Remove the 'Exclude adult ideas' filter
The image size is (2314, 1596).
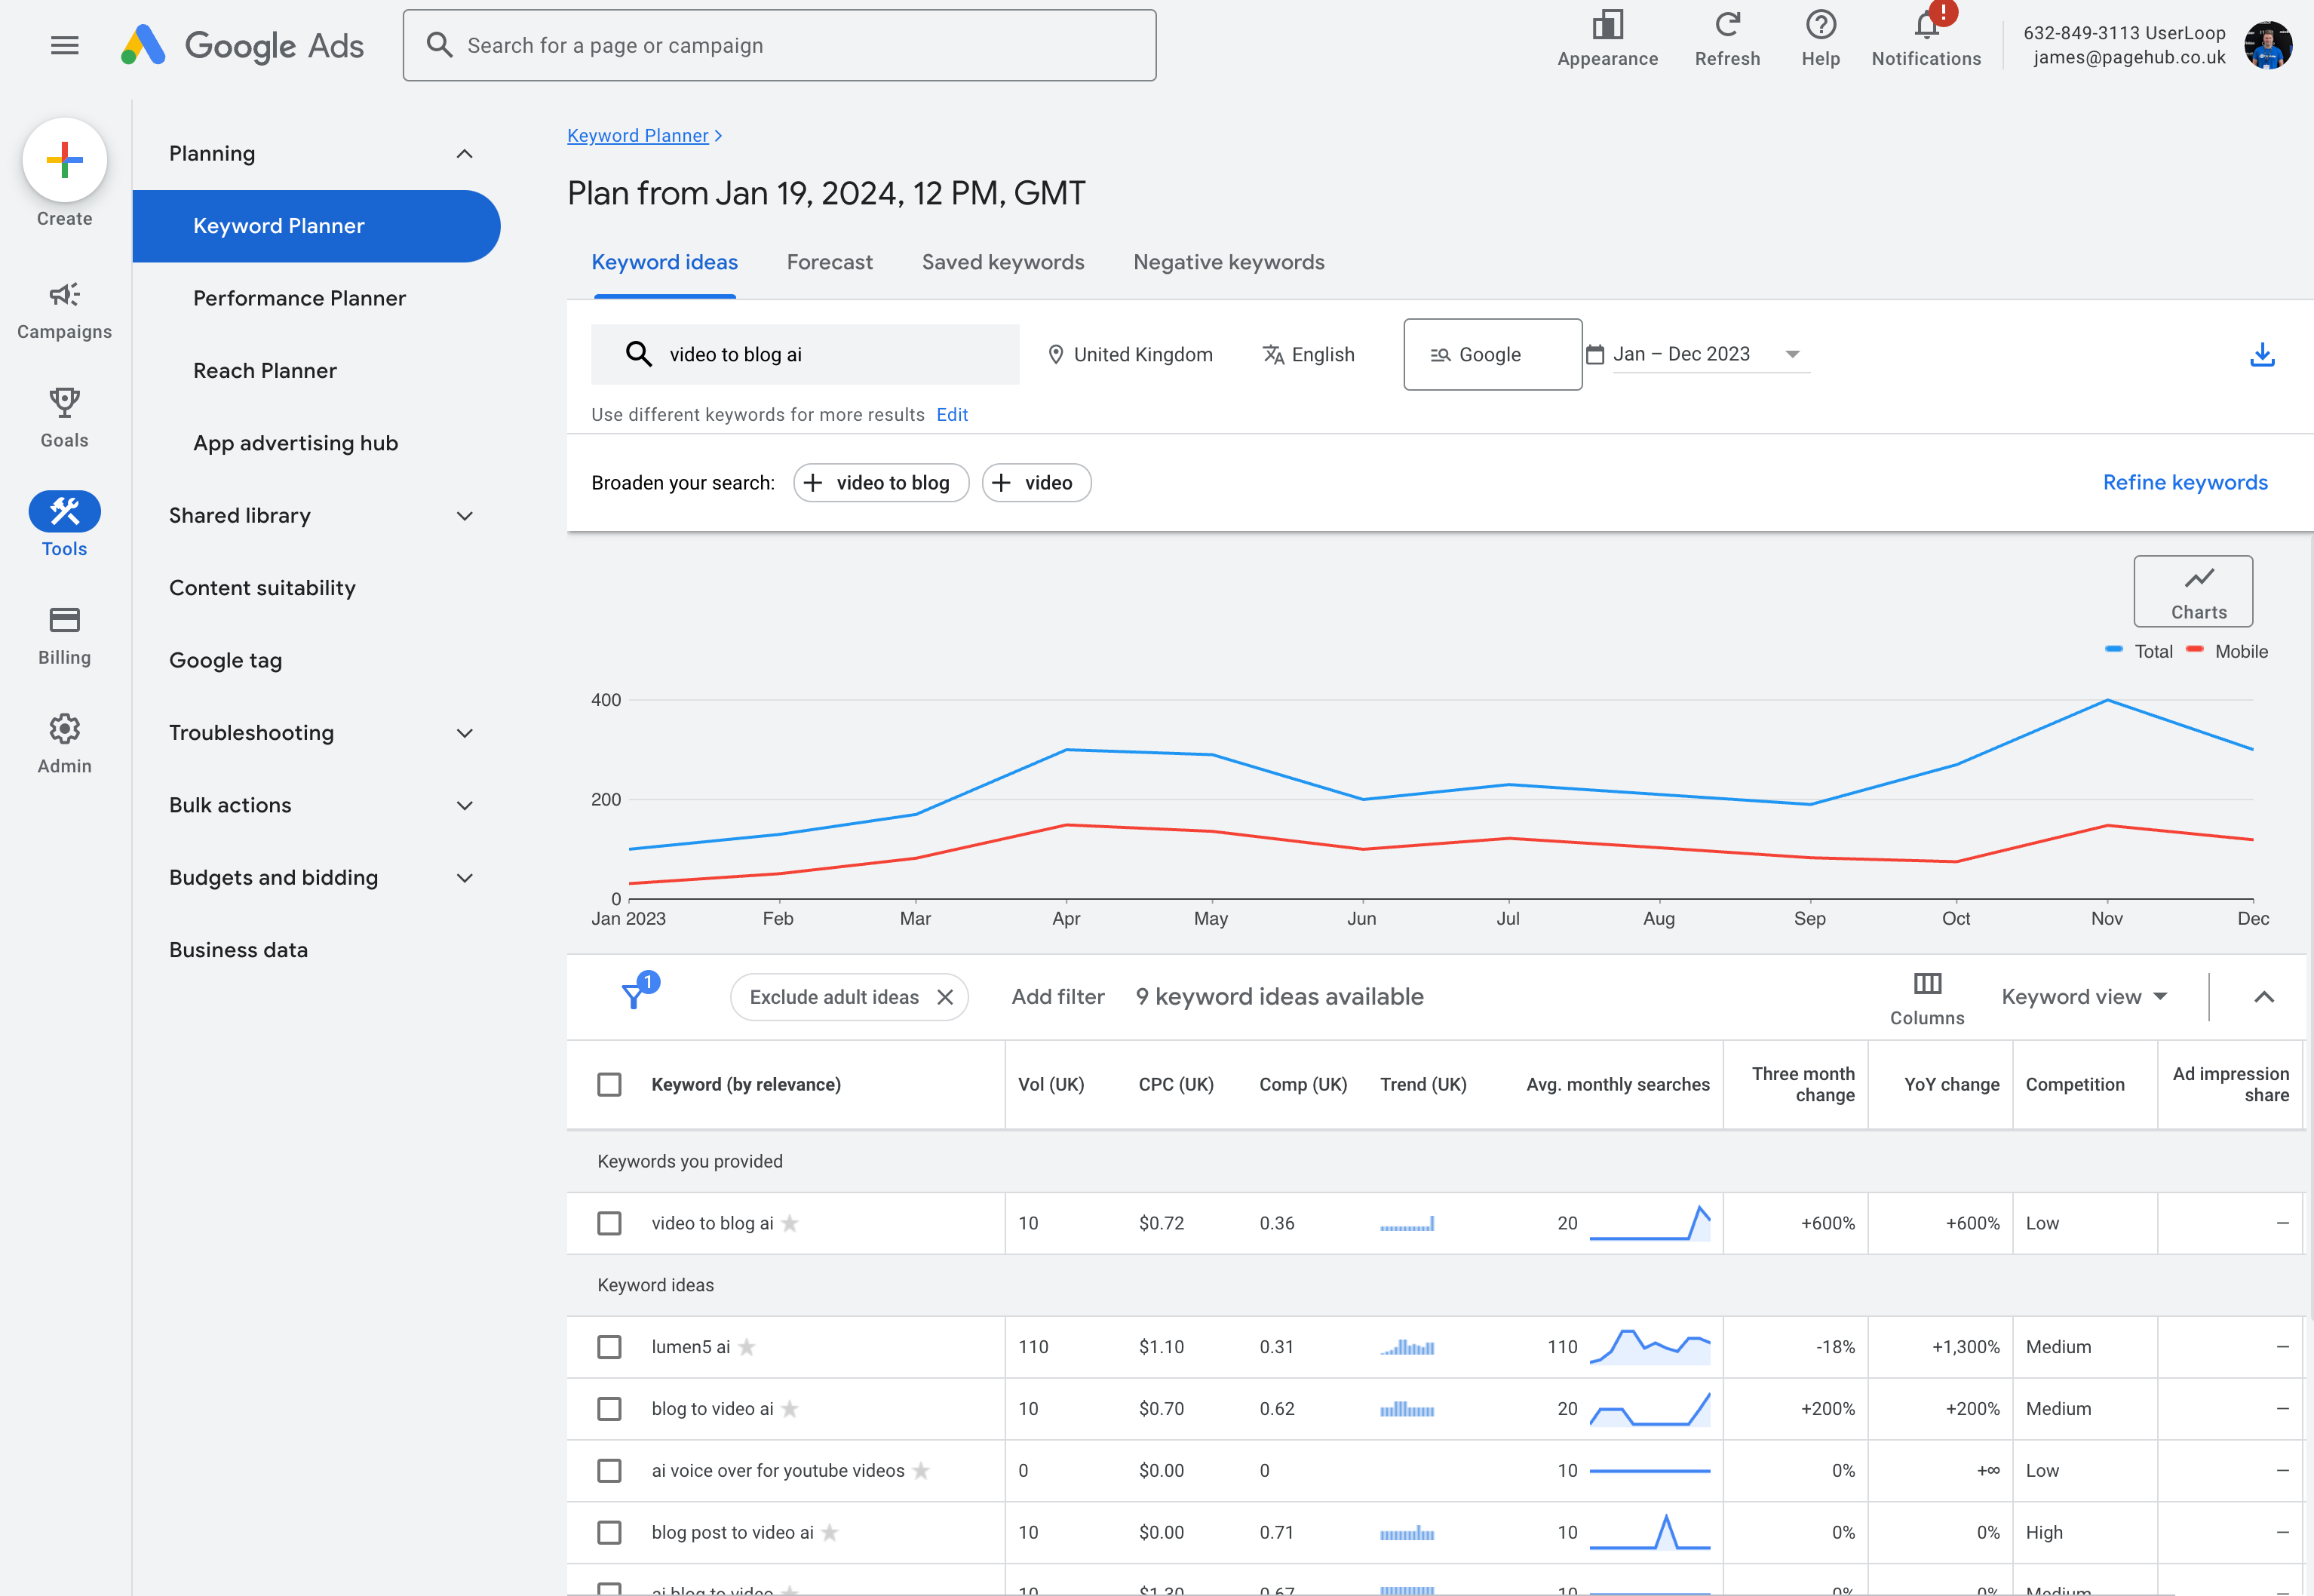tap(945, 997)
